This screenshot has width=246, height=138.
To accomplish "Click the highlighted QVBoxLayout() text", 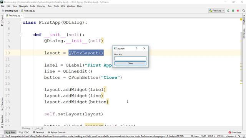I will (x=86, y=53).
